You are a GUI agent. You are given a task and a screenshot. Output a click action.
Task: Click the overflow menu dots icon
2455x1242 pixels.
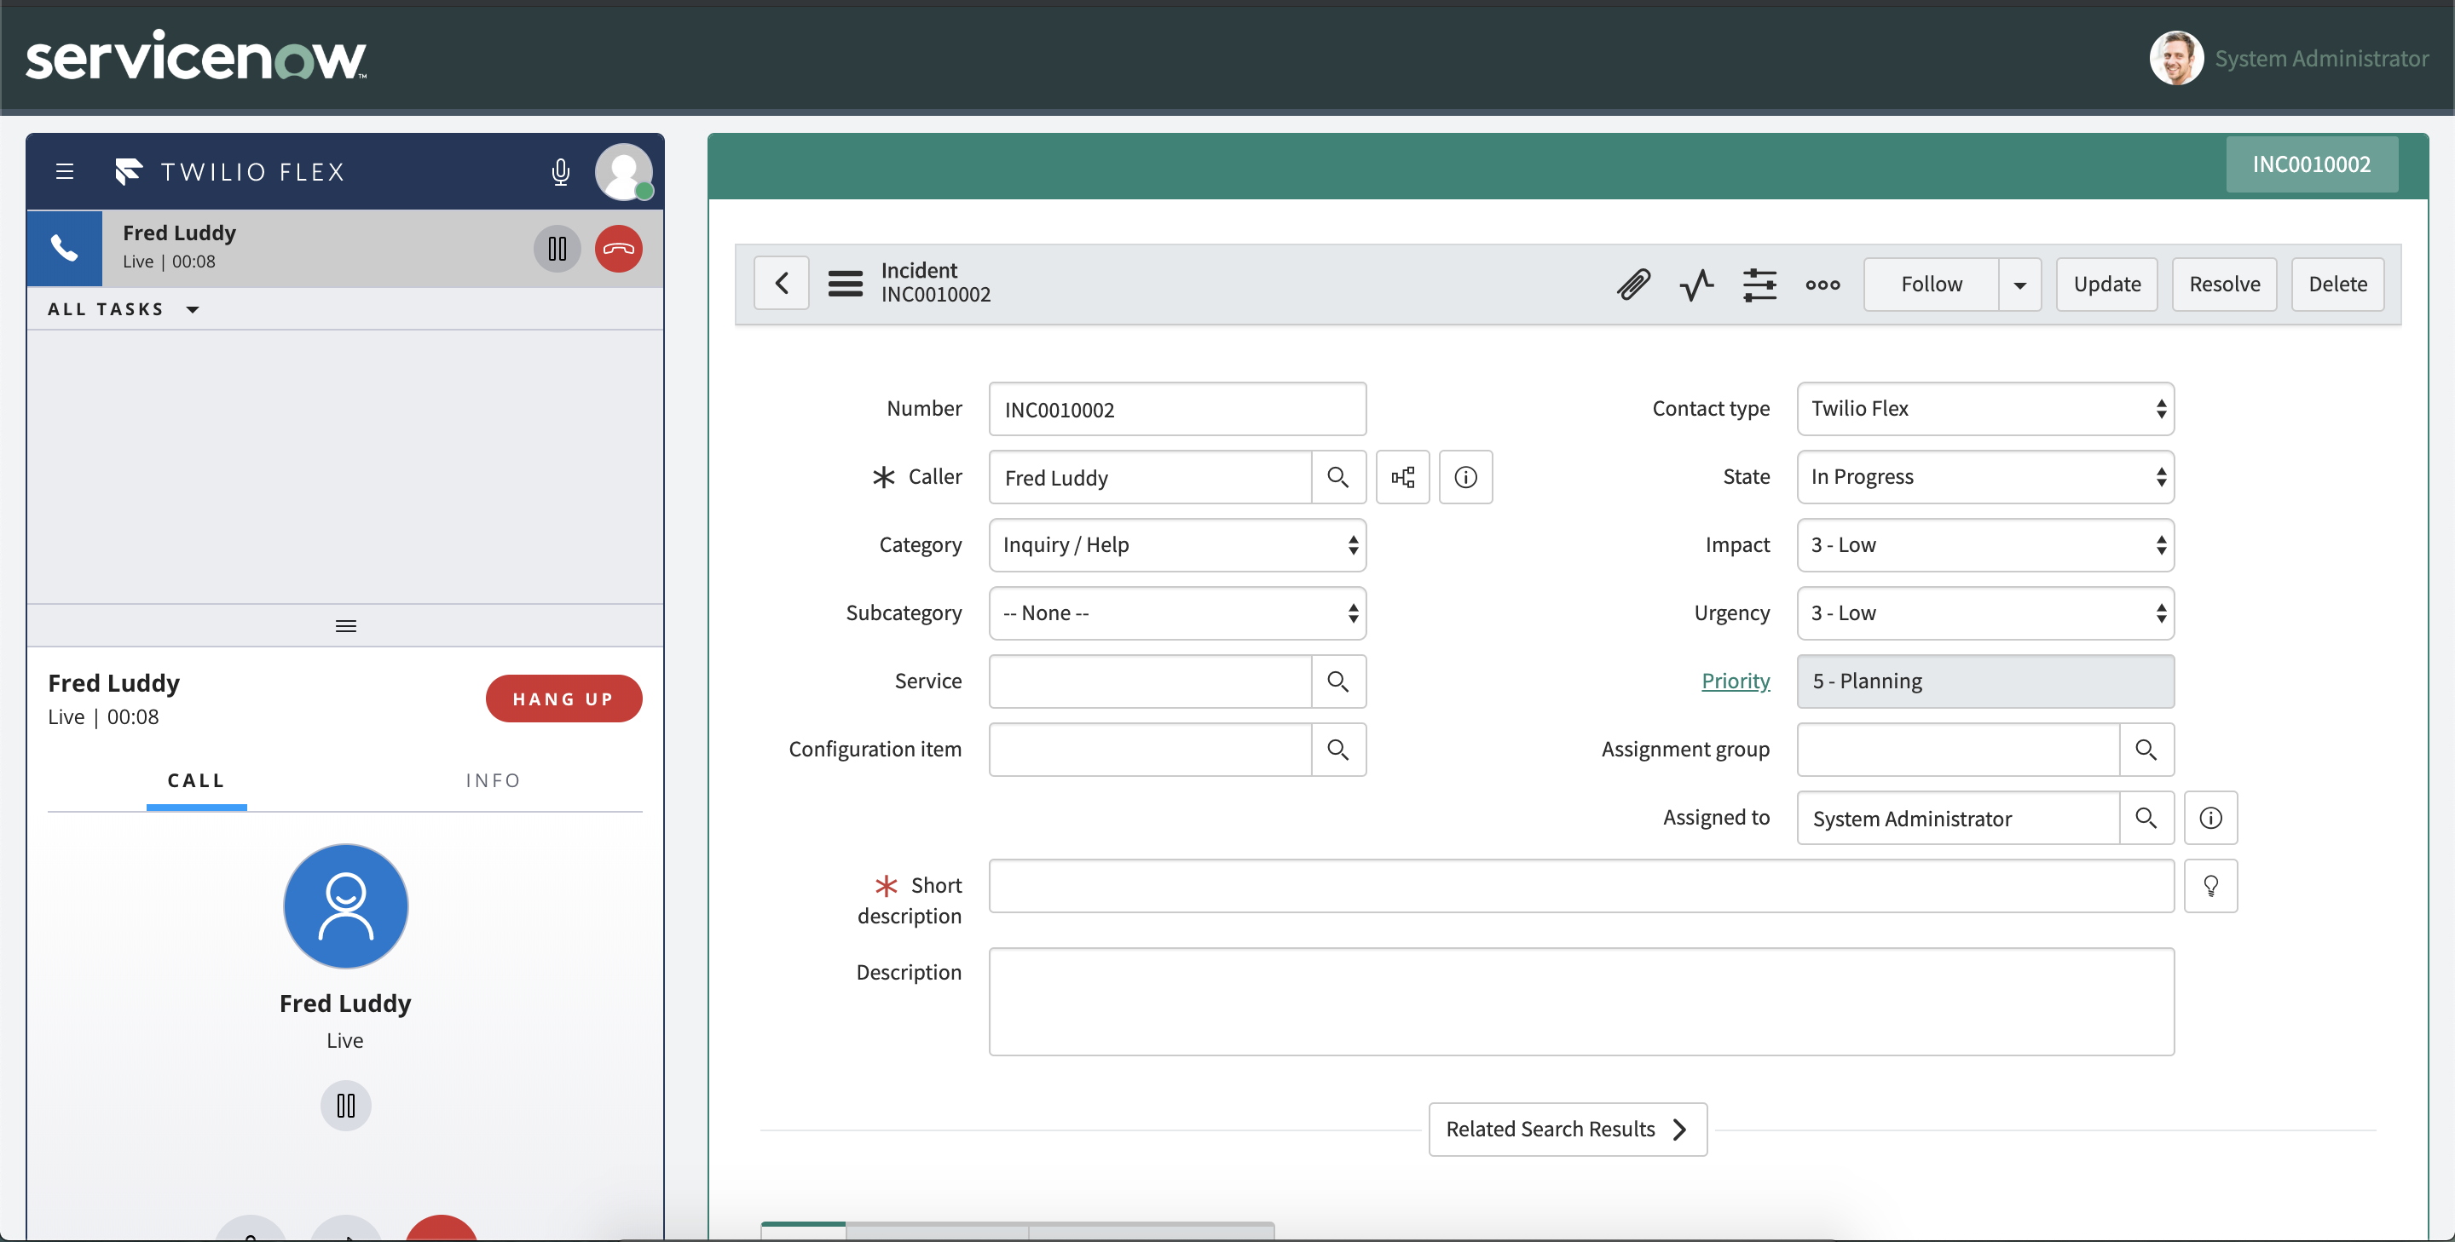pyautogui.click(x=1822, y=284)
